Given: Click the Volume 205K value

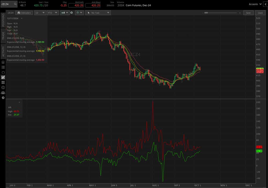Looking at the screenshot, I should pos(121,5).
